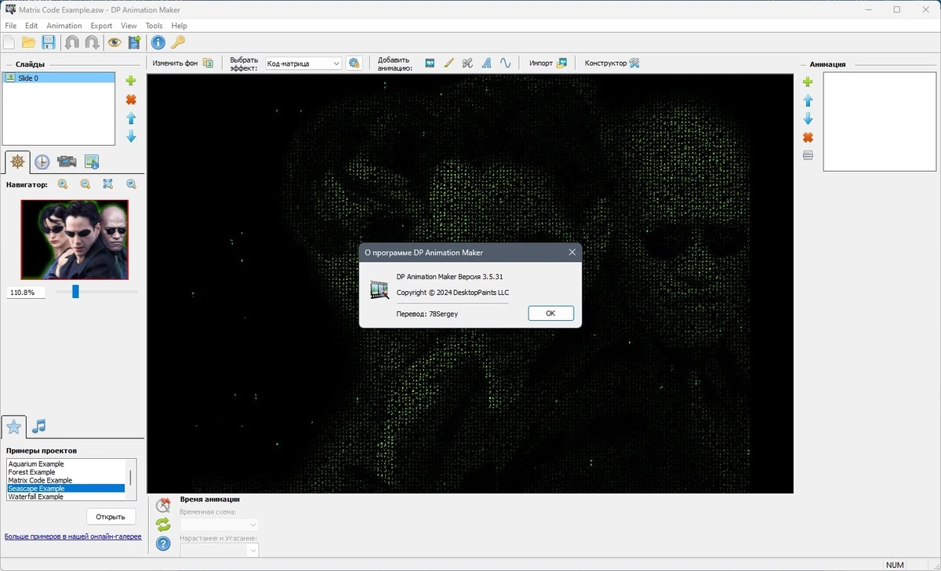Open the Help menu
This screenshot has height=571, width=941.
click(x=179, y=26)
